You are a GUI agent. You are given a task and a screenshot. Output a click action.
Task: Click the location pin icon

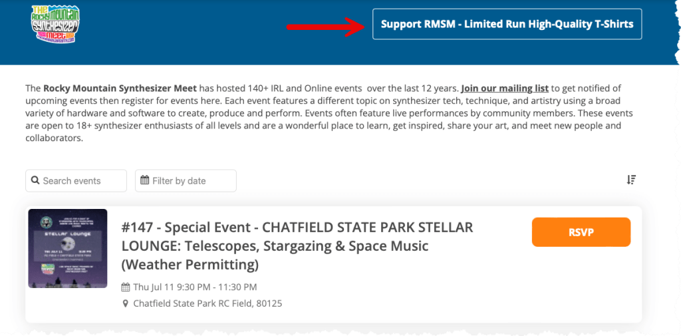(126, 304)
